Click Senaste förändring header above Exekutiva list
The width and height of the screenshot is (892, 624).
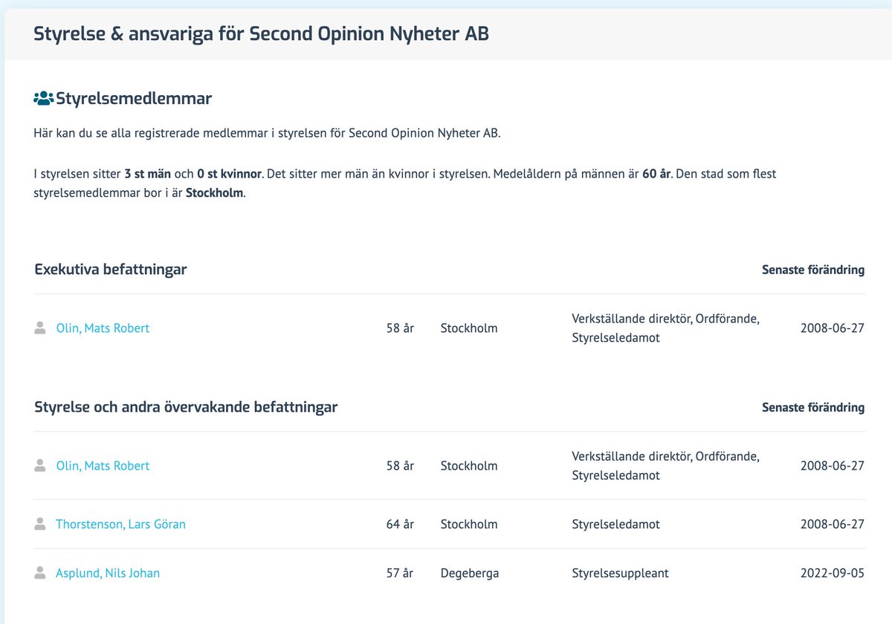point(813,270)
